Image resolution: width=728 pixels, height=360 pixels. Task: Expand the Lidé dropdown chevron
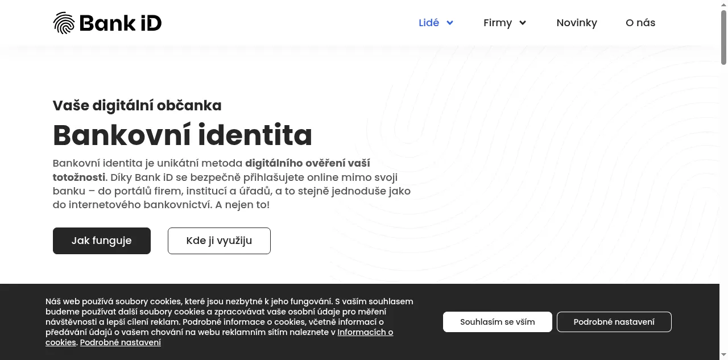pos(450,23)
